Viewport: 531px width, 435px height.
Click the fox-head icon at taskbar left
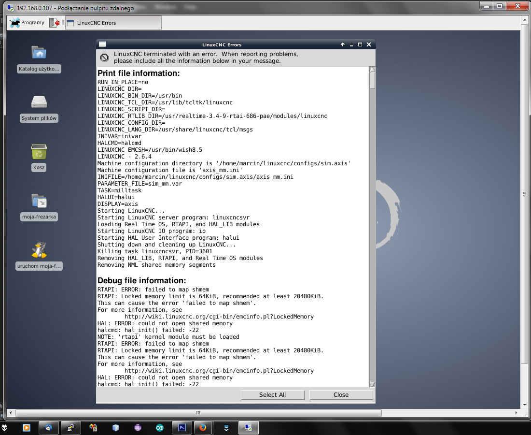pos(4,428)
